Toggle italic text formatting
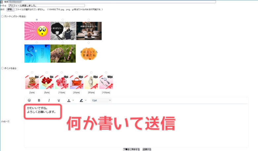Image resolution: width=258 pixels, height=151 pixels. [49, 100]
